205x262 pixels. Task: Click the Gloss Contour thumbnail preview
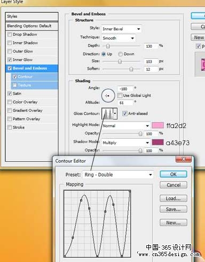[x=107, y=114]
